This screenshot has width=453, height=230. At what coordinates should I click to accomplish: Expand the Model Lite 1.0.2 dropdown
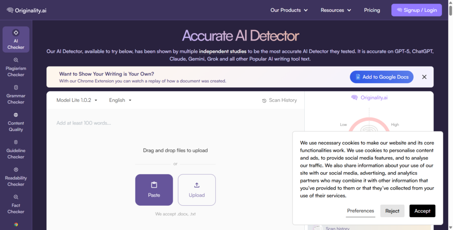coord(77,100)
